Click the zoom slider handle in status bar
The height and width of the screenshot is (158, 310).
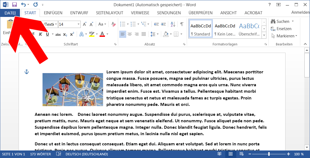(269, 154)
